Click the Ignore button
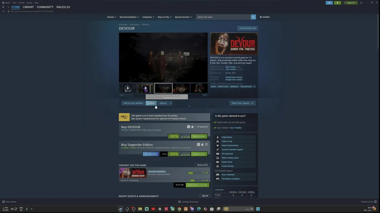This screenshot has width=380, height=213. [x=163, y=103]
